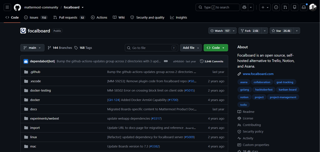
Task: Open the 168 Tags link
Action: (x=83, y=48)
